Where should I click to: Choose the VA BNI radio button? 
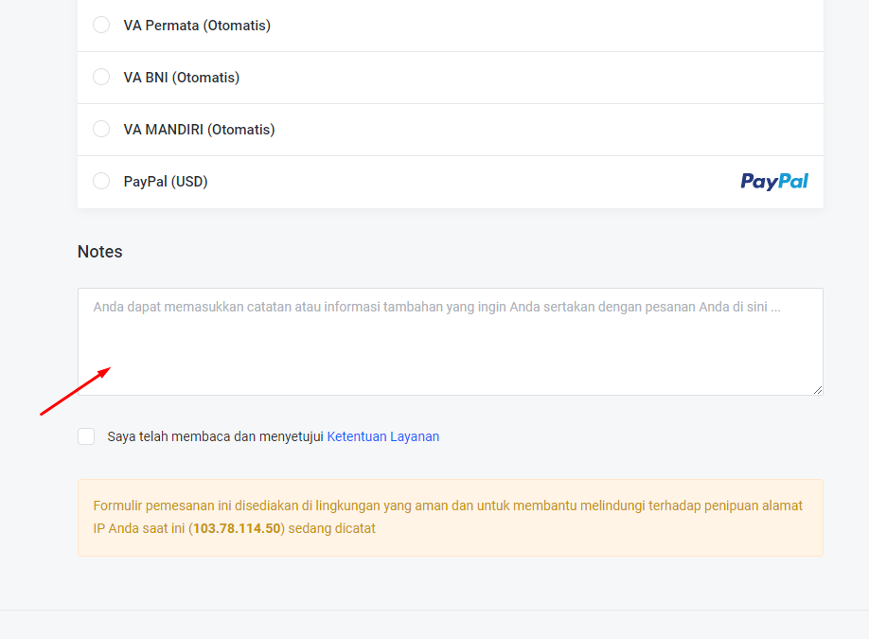pyautogui.click(x=101, y=78)
